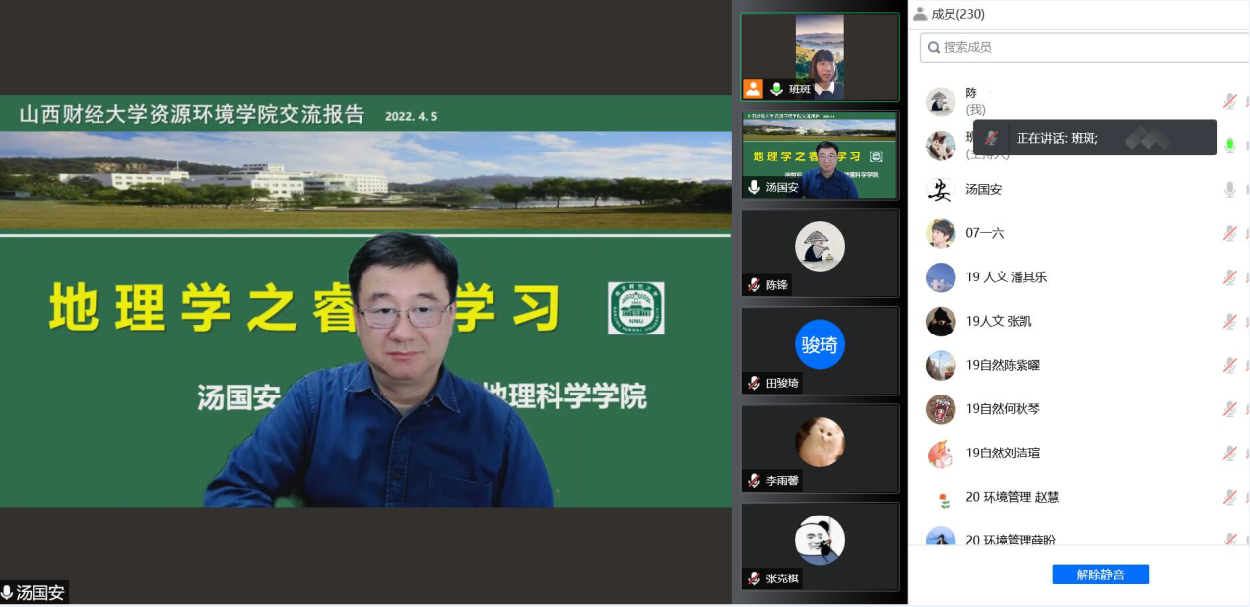This screenshot has width=1250, height=607.
Task: Toggle the muted mic for 19自然何秋琴
Action: [x=1229, y=409]
